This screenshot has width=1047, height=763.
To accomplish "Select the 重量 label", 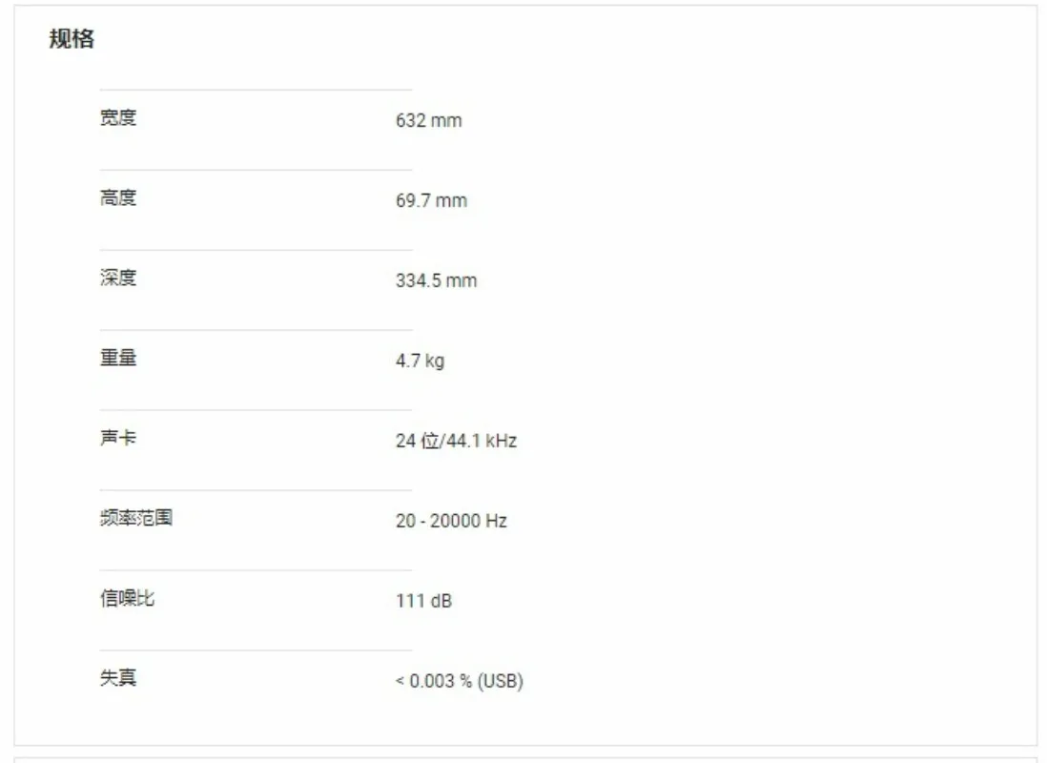I will coord(118,358).
